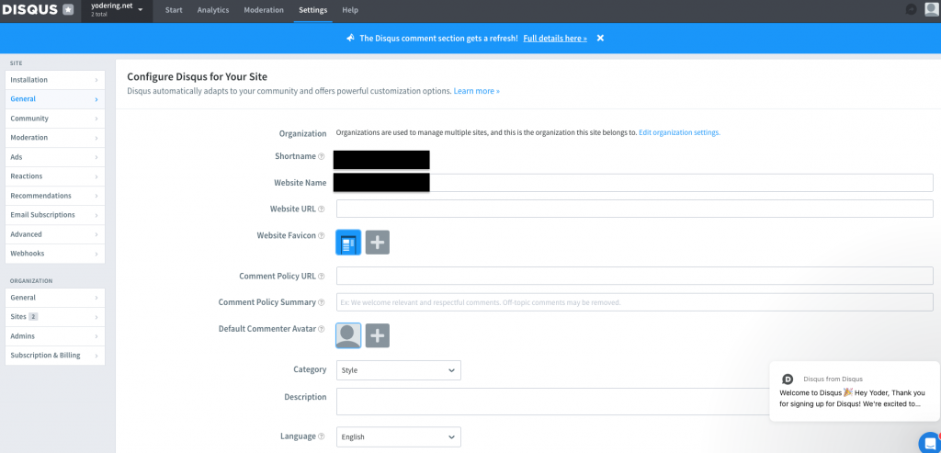
Task: Click the Full details here link
Action: click(555, 38)
